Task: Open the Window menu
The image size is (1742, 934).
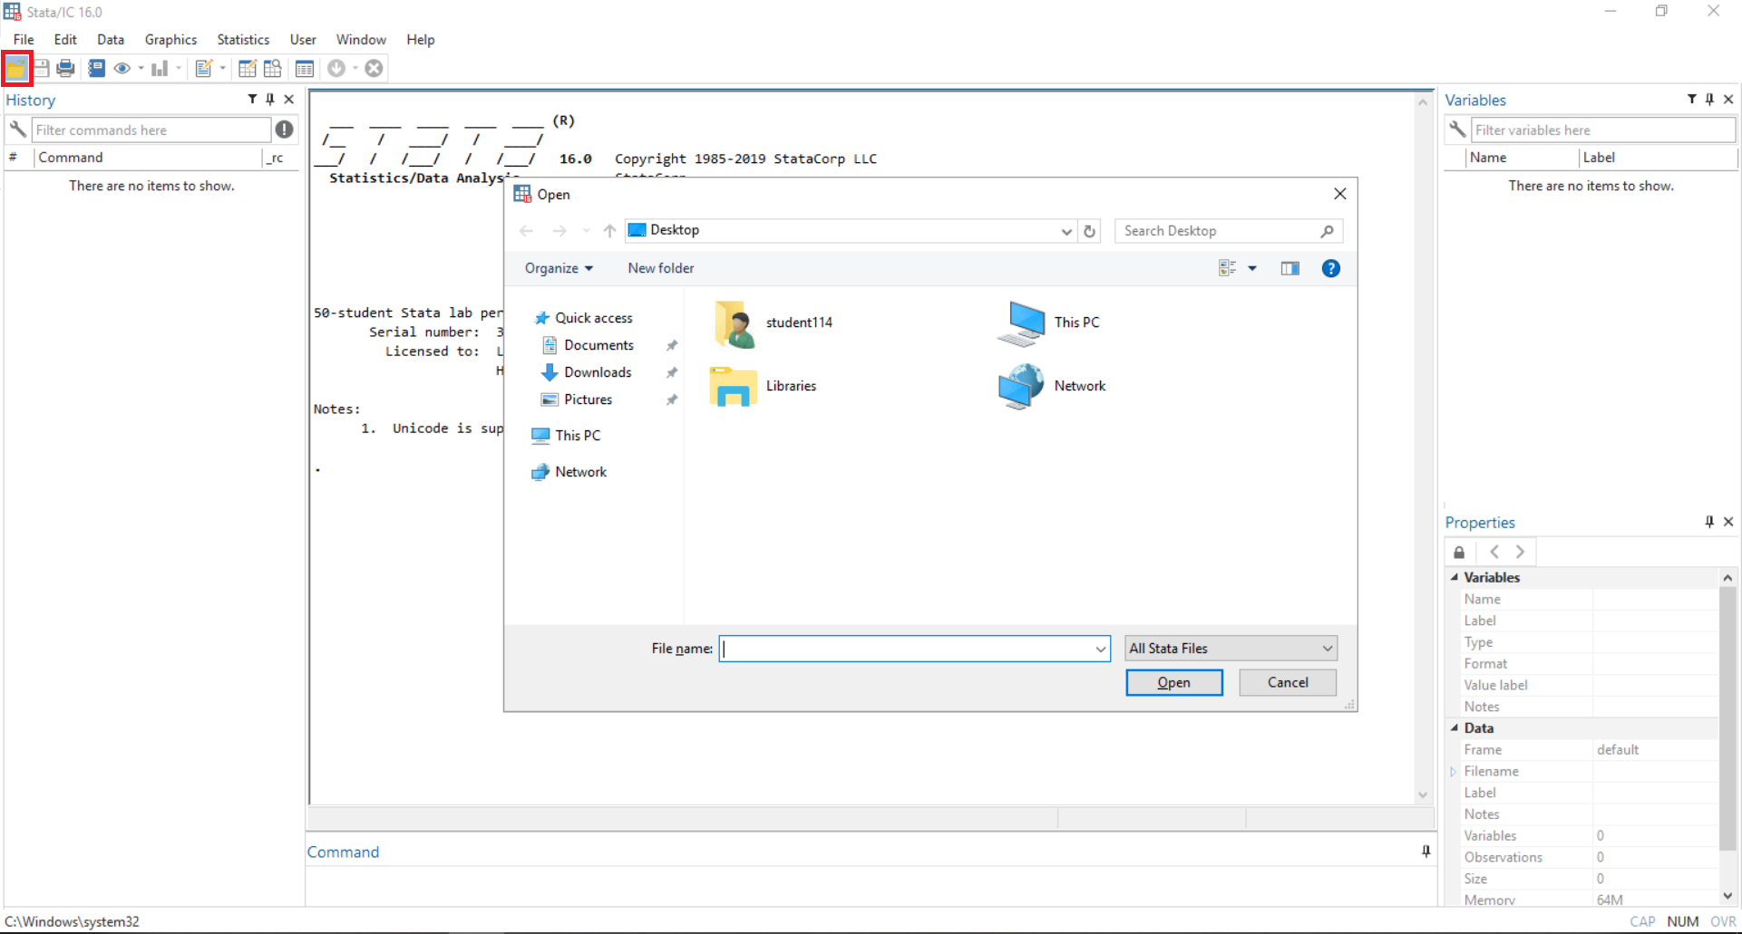Action: [361, 40]
